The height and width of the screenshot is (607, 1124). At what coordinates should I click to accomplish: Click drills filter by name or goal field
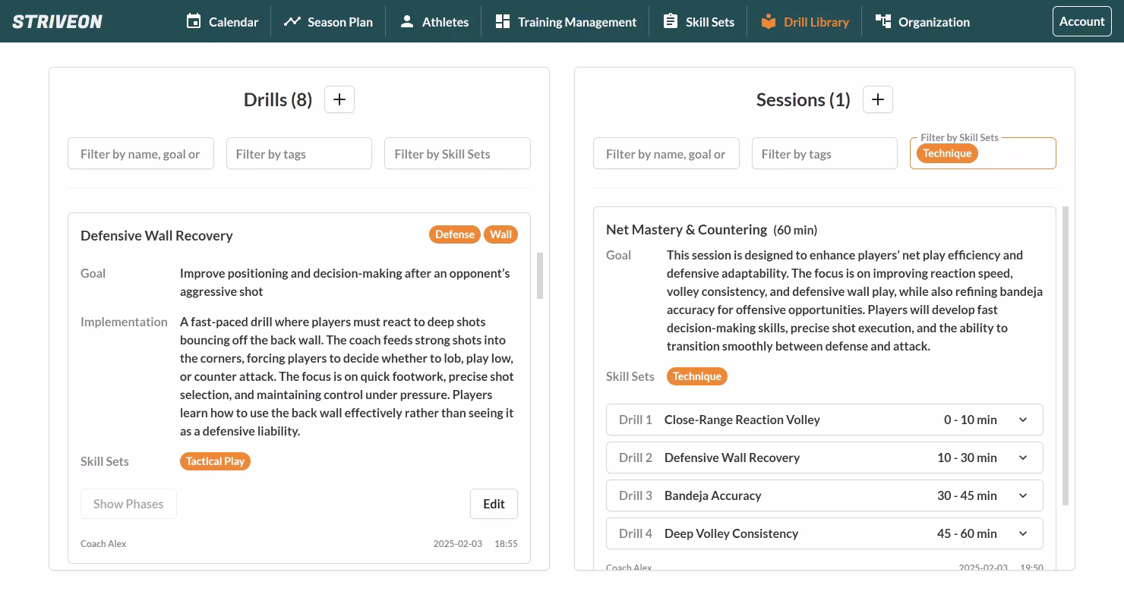(x=140, y=153)
